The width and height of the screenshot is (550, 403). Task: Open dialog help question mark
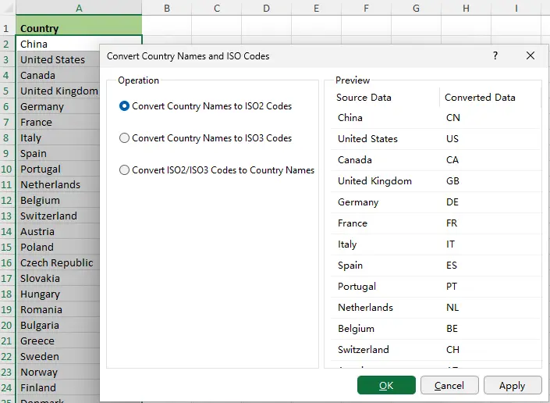495,55
